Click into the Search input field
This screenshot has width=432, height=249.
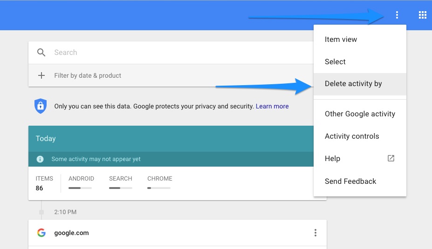[x=177, y=53]
